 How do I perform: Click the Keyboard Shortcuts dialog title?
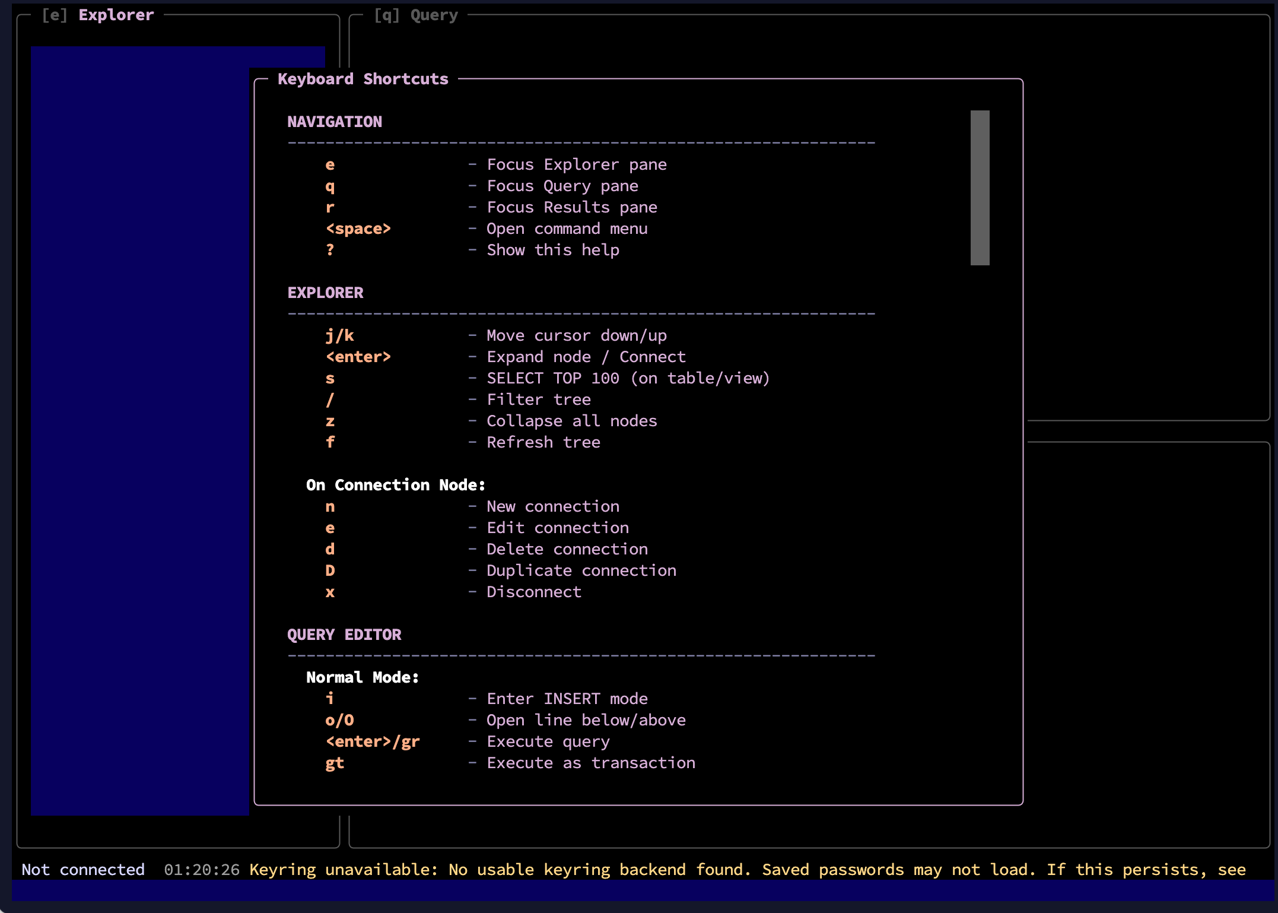(363, 79)
